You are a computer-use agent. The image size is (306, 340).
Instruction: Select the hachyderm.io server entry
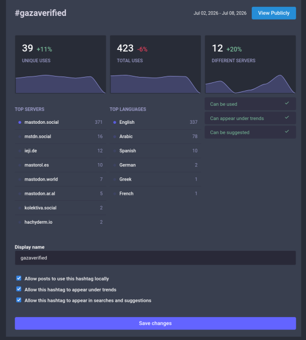[x=61, y=222]
